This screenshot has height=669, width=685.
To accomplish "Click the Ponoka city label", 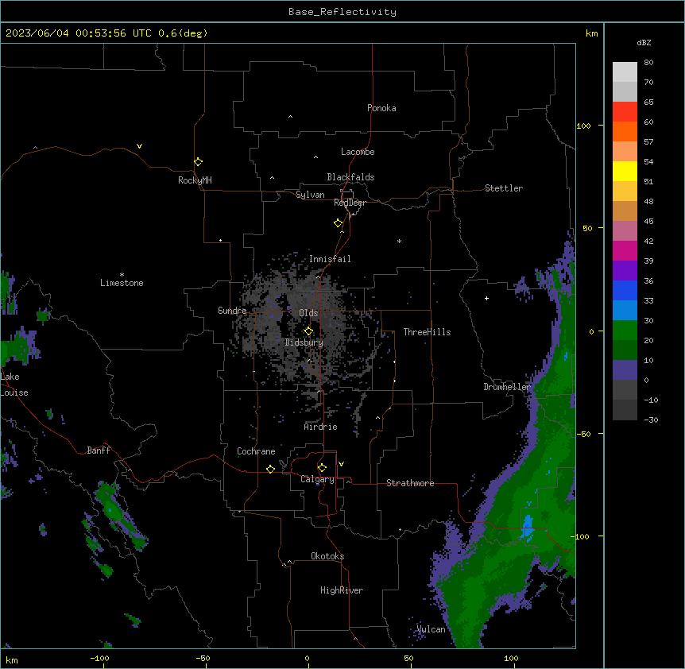I will 381,108.
